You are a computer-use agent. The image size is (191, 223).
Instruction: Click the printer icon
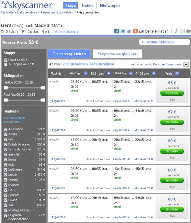189,31
